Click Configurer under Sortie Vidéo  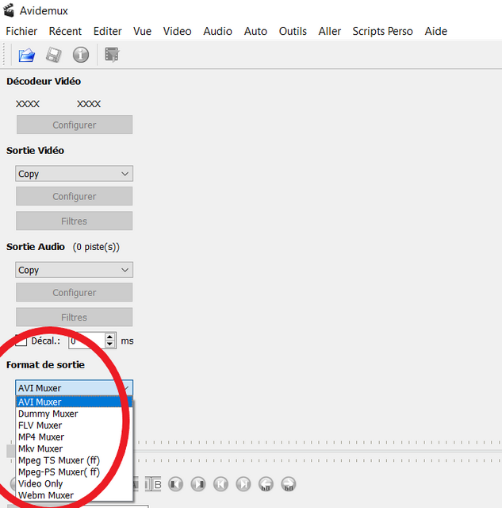pos(74,196)
